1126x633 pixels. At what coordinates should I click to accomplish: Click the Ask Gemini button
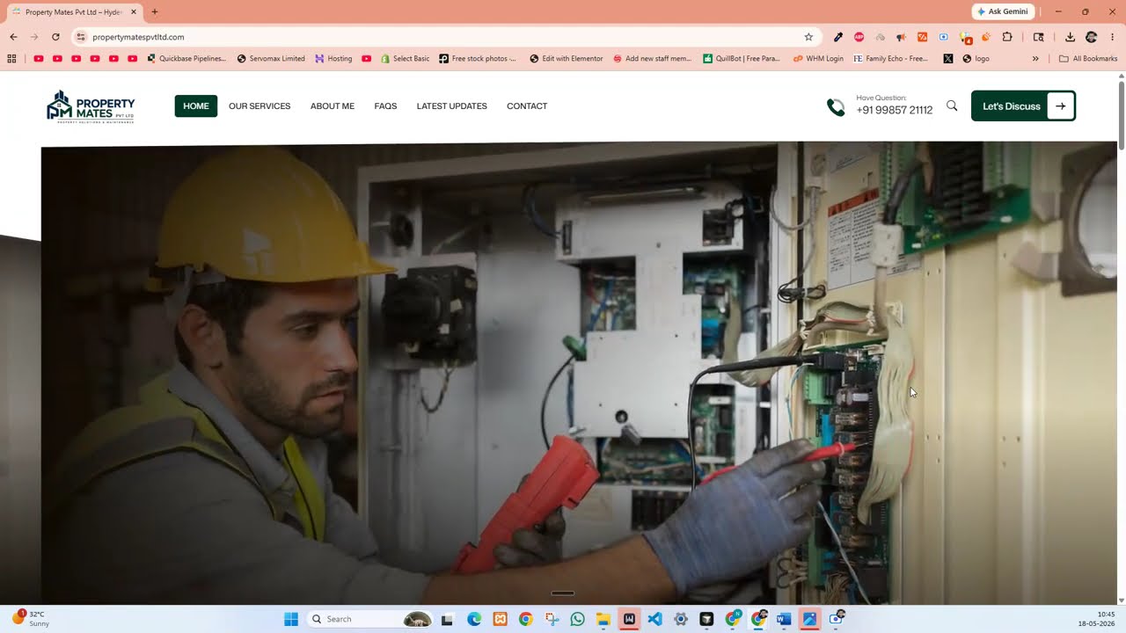tap(1003, 11)
